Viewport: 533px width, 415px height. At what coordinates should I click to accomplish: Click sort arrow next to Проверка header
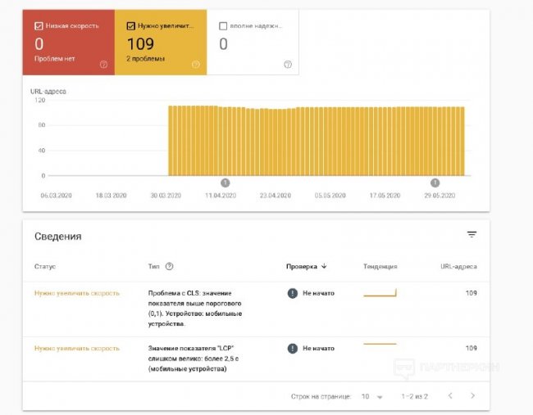324,266
